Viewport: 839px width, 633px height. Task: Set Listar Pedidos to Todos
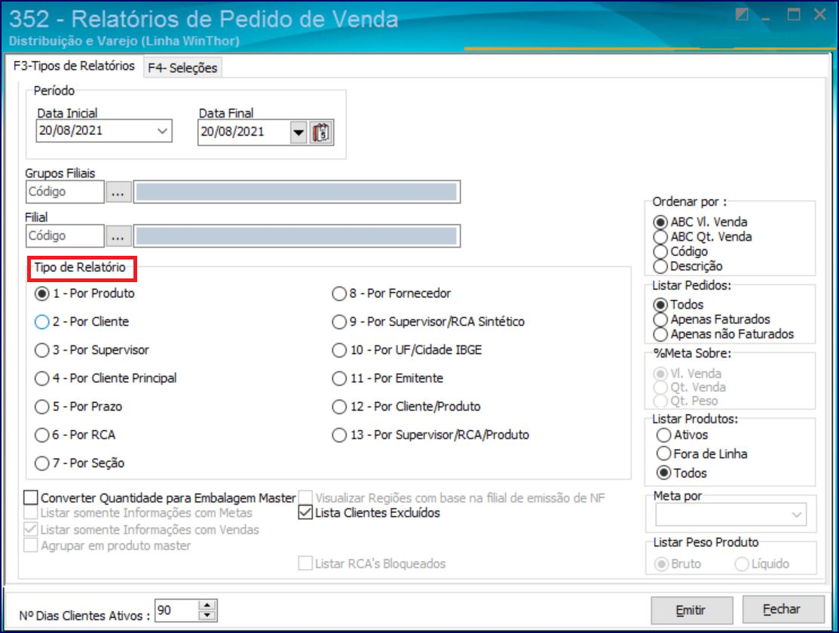click(x=678, y=305)
